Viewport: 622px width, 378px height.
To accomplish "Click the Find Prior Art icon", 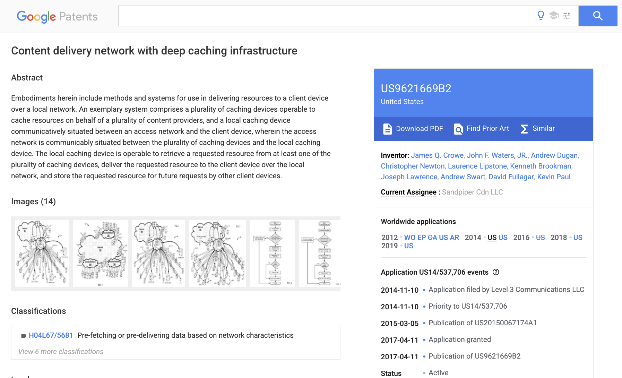I will point(458,129).
